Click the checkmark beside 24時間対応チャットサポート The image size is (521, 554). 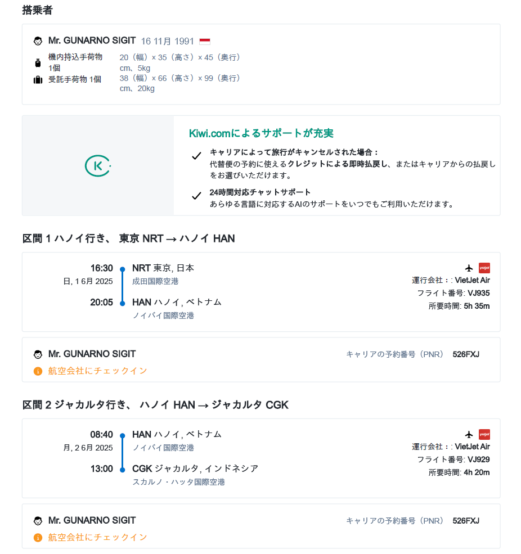(196, 196)
